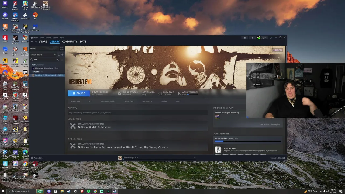The height and width of the screenshot is (194, 345).
Task: Click friend avatar who played previously
Action: click(x=217, y=116)
